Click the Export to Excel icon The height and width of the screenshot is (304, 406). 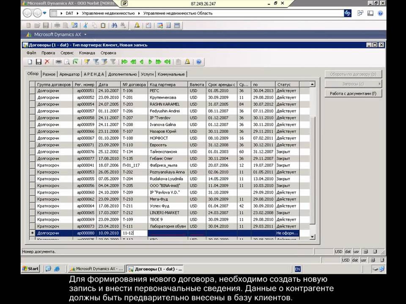coord(75,62)
